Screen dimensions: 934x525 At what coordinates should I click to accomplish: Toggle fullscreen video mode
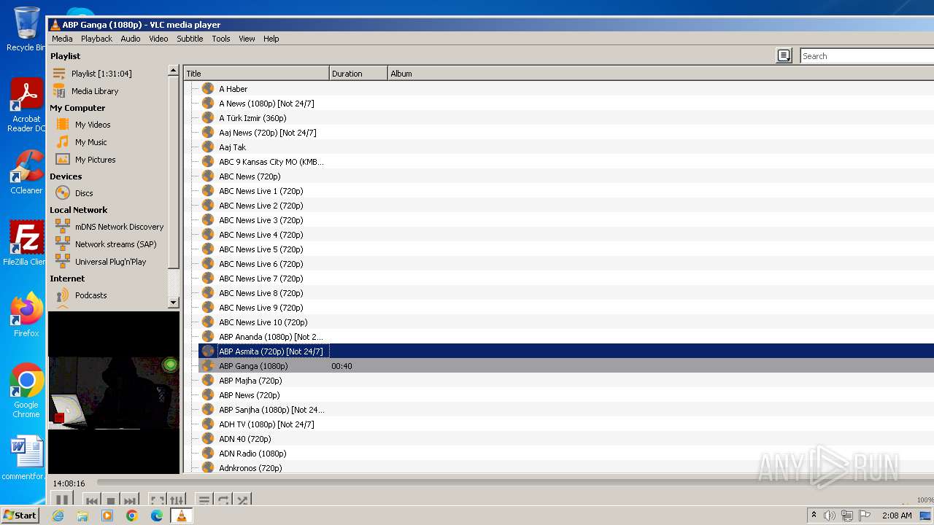pos(156,500)
